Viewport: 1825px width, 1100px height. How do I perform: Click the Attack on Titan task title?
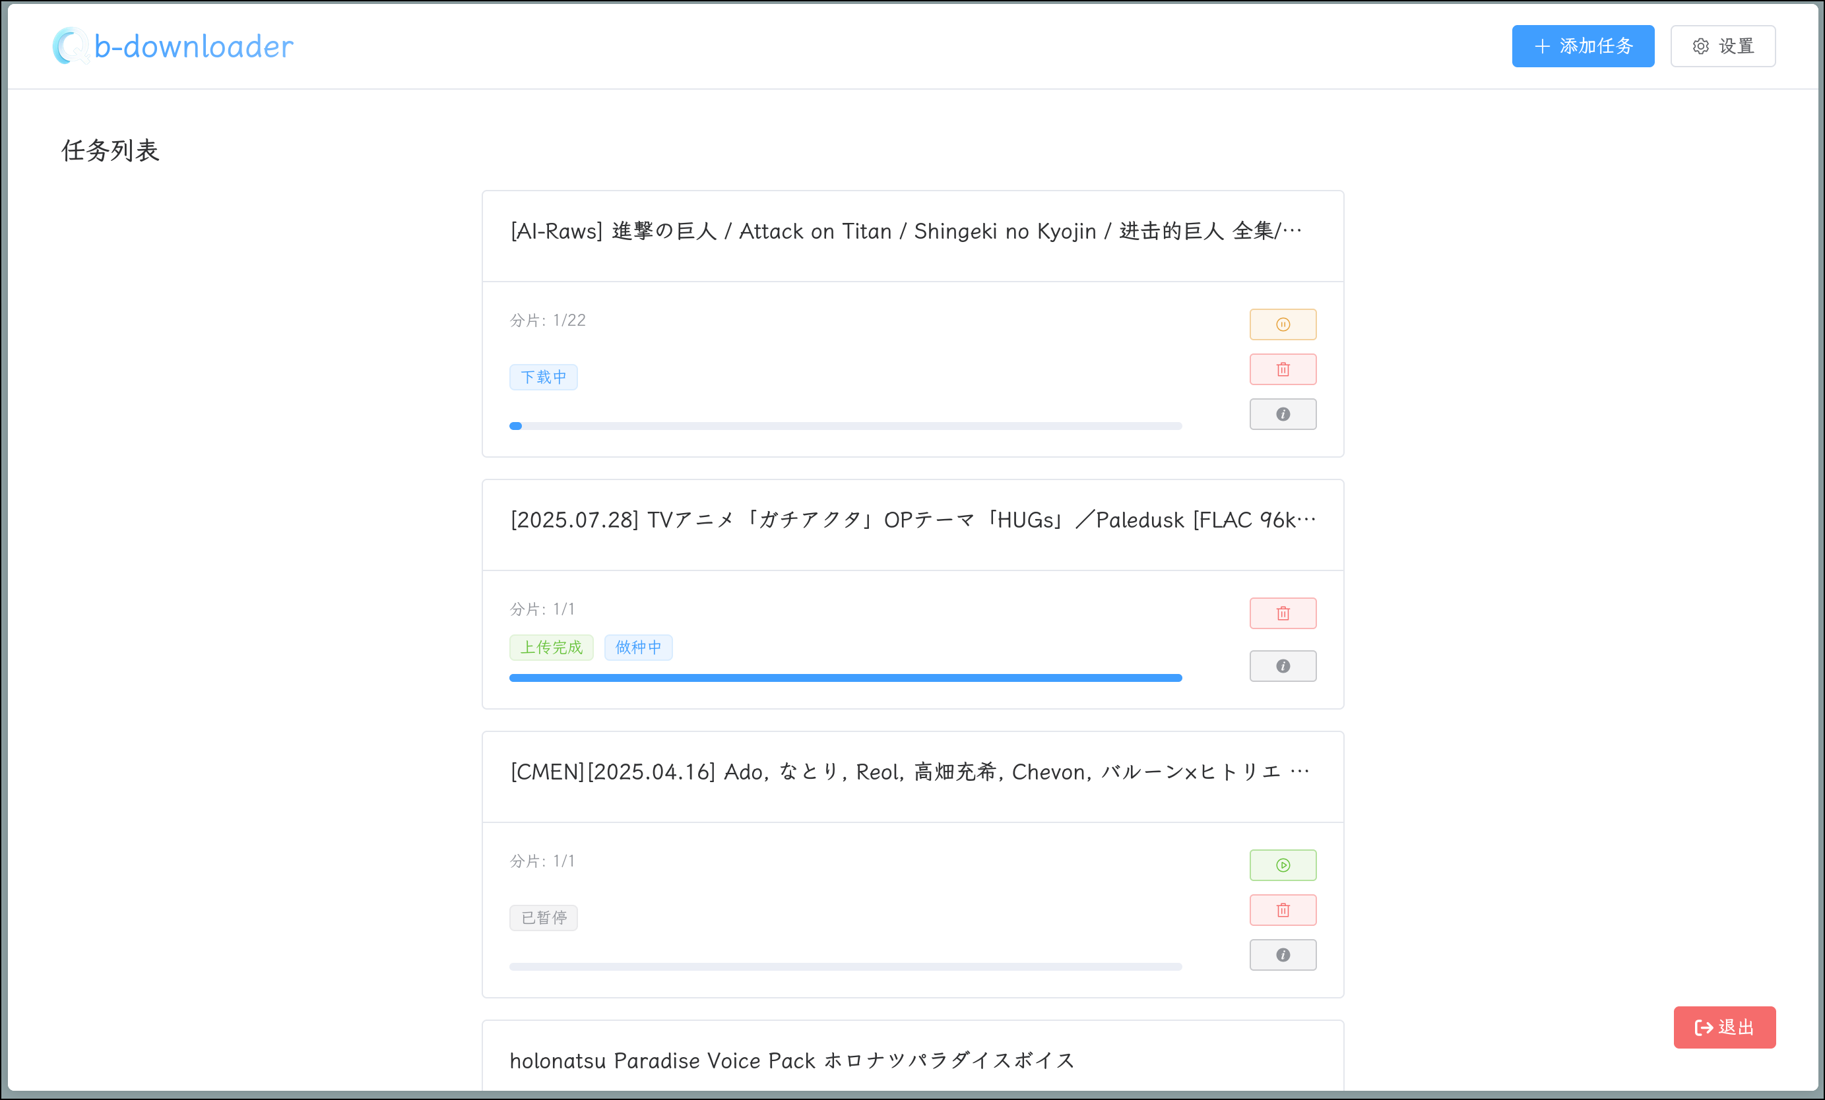pyautogui.click(x=905, y=231)
